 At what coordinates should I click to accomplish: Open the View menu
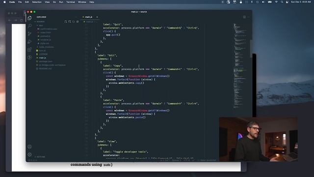pyautogui.click(x=47, y=2)
